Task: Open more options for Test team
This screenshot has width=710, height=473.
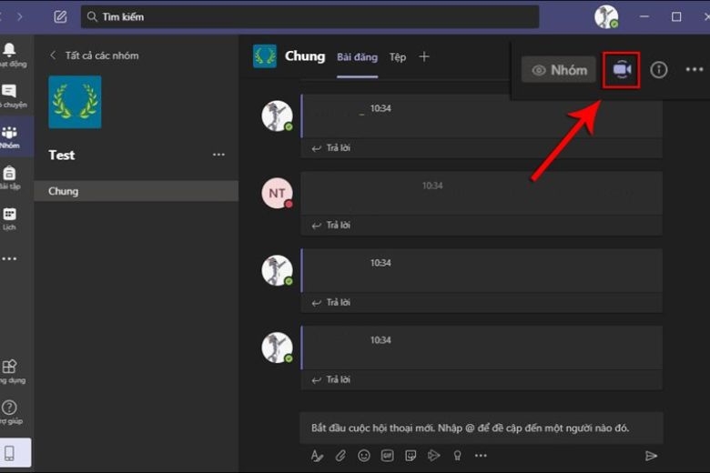Action: point(218,155)
